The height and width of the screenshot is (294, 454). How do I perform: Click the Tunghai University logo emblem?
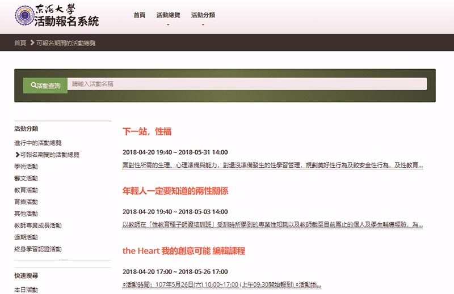(24, 16)
